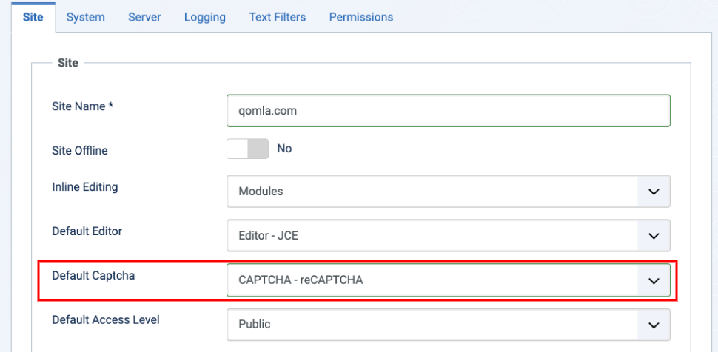718x352 pixels.
Task: Click the Inline Editing chevron arrow
Action: coord(654,192)
